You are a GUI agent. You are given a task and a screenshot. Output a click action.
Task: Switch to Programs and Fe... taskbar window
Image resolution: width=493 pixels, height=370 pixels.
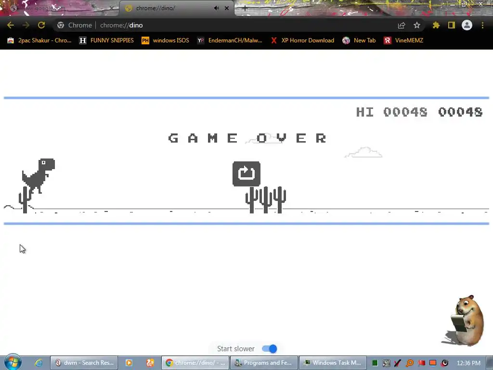[264, 363]
